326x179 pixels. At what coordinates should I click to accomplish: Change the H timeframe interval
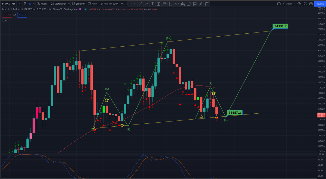19,4
